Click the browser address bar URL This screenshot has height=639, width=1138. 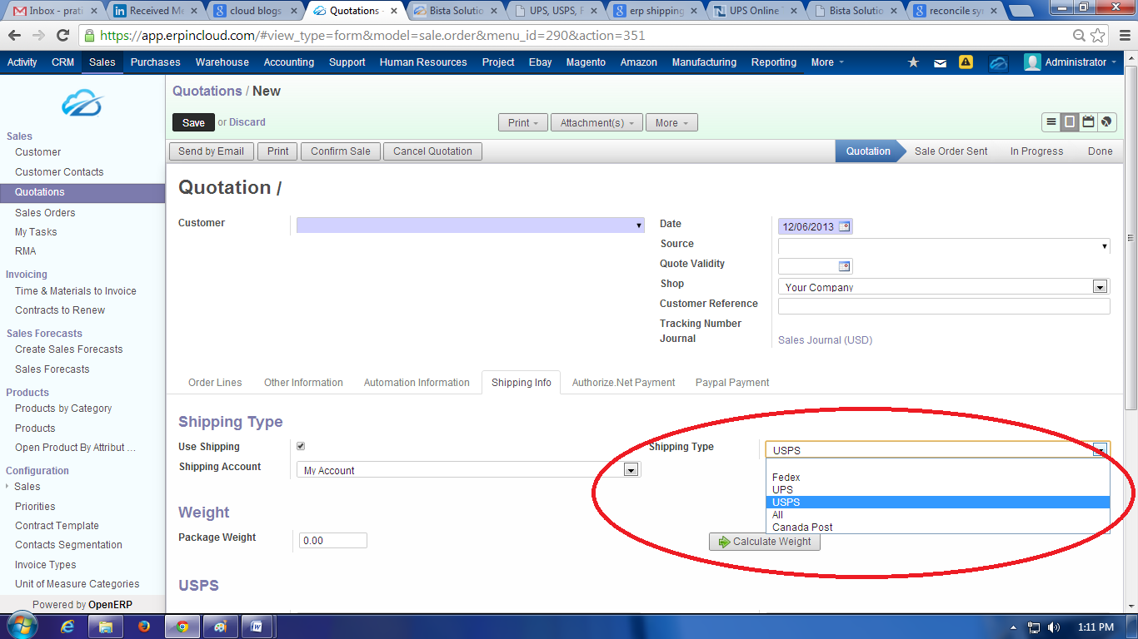372,36
